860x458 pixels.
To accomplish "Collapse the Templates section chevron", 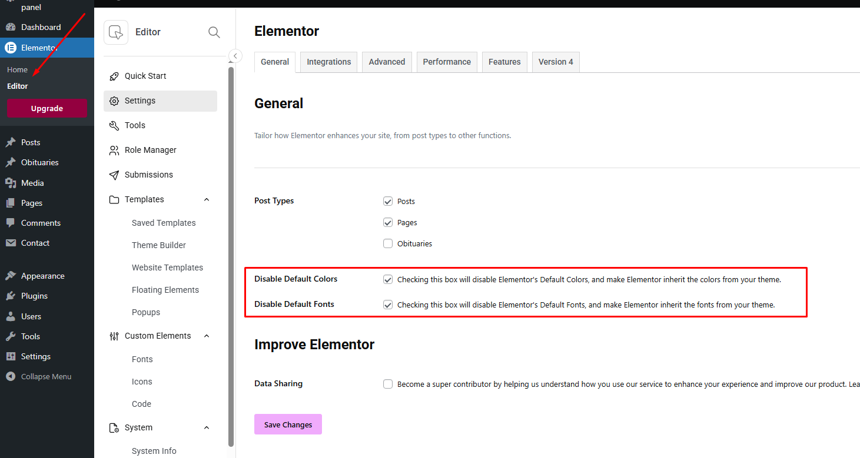I will click(207, 199).
